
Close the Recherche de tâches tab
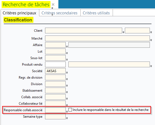pos(53,4)
